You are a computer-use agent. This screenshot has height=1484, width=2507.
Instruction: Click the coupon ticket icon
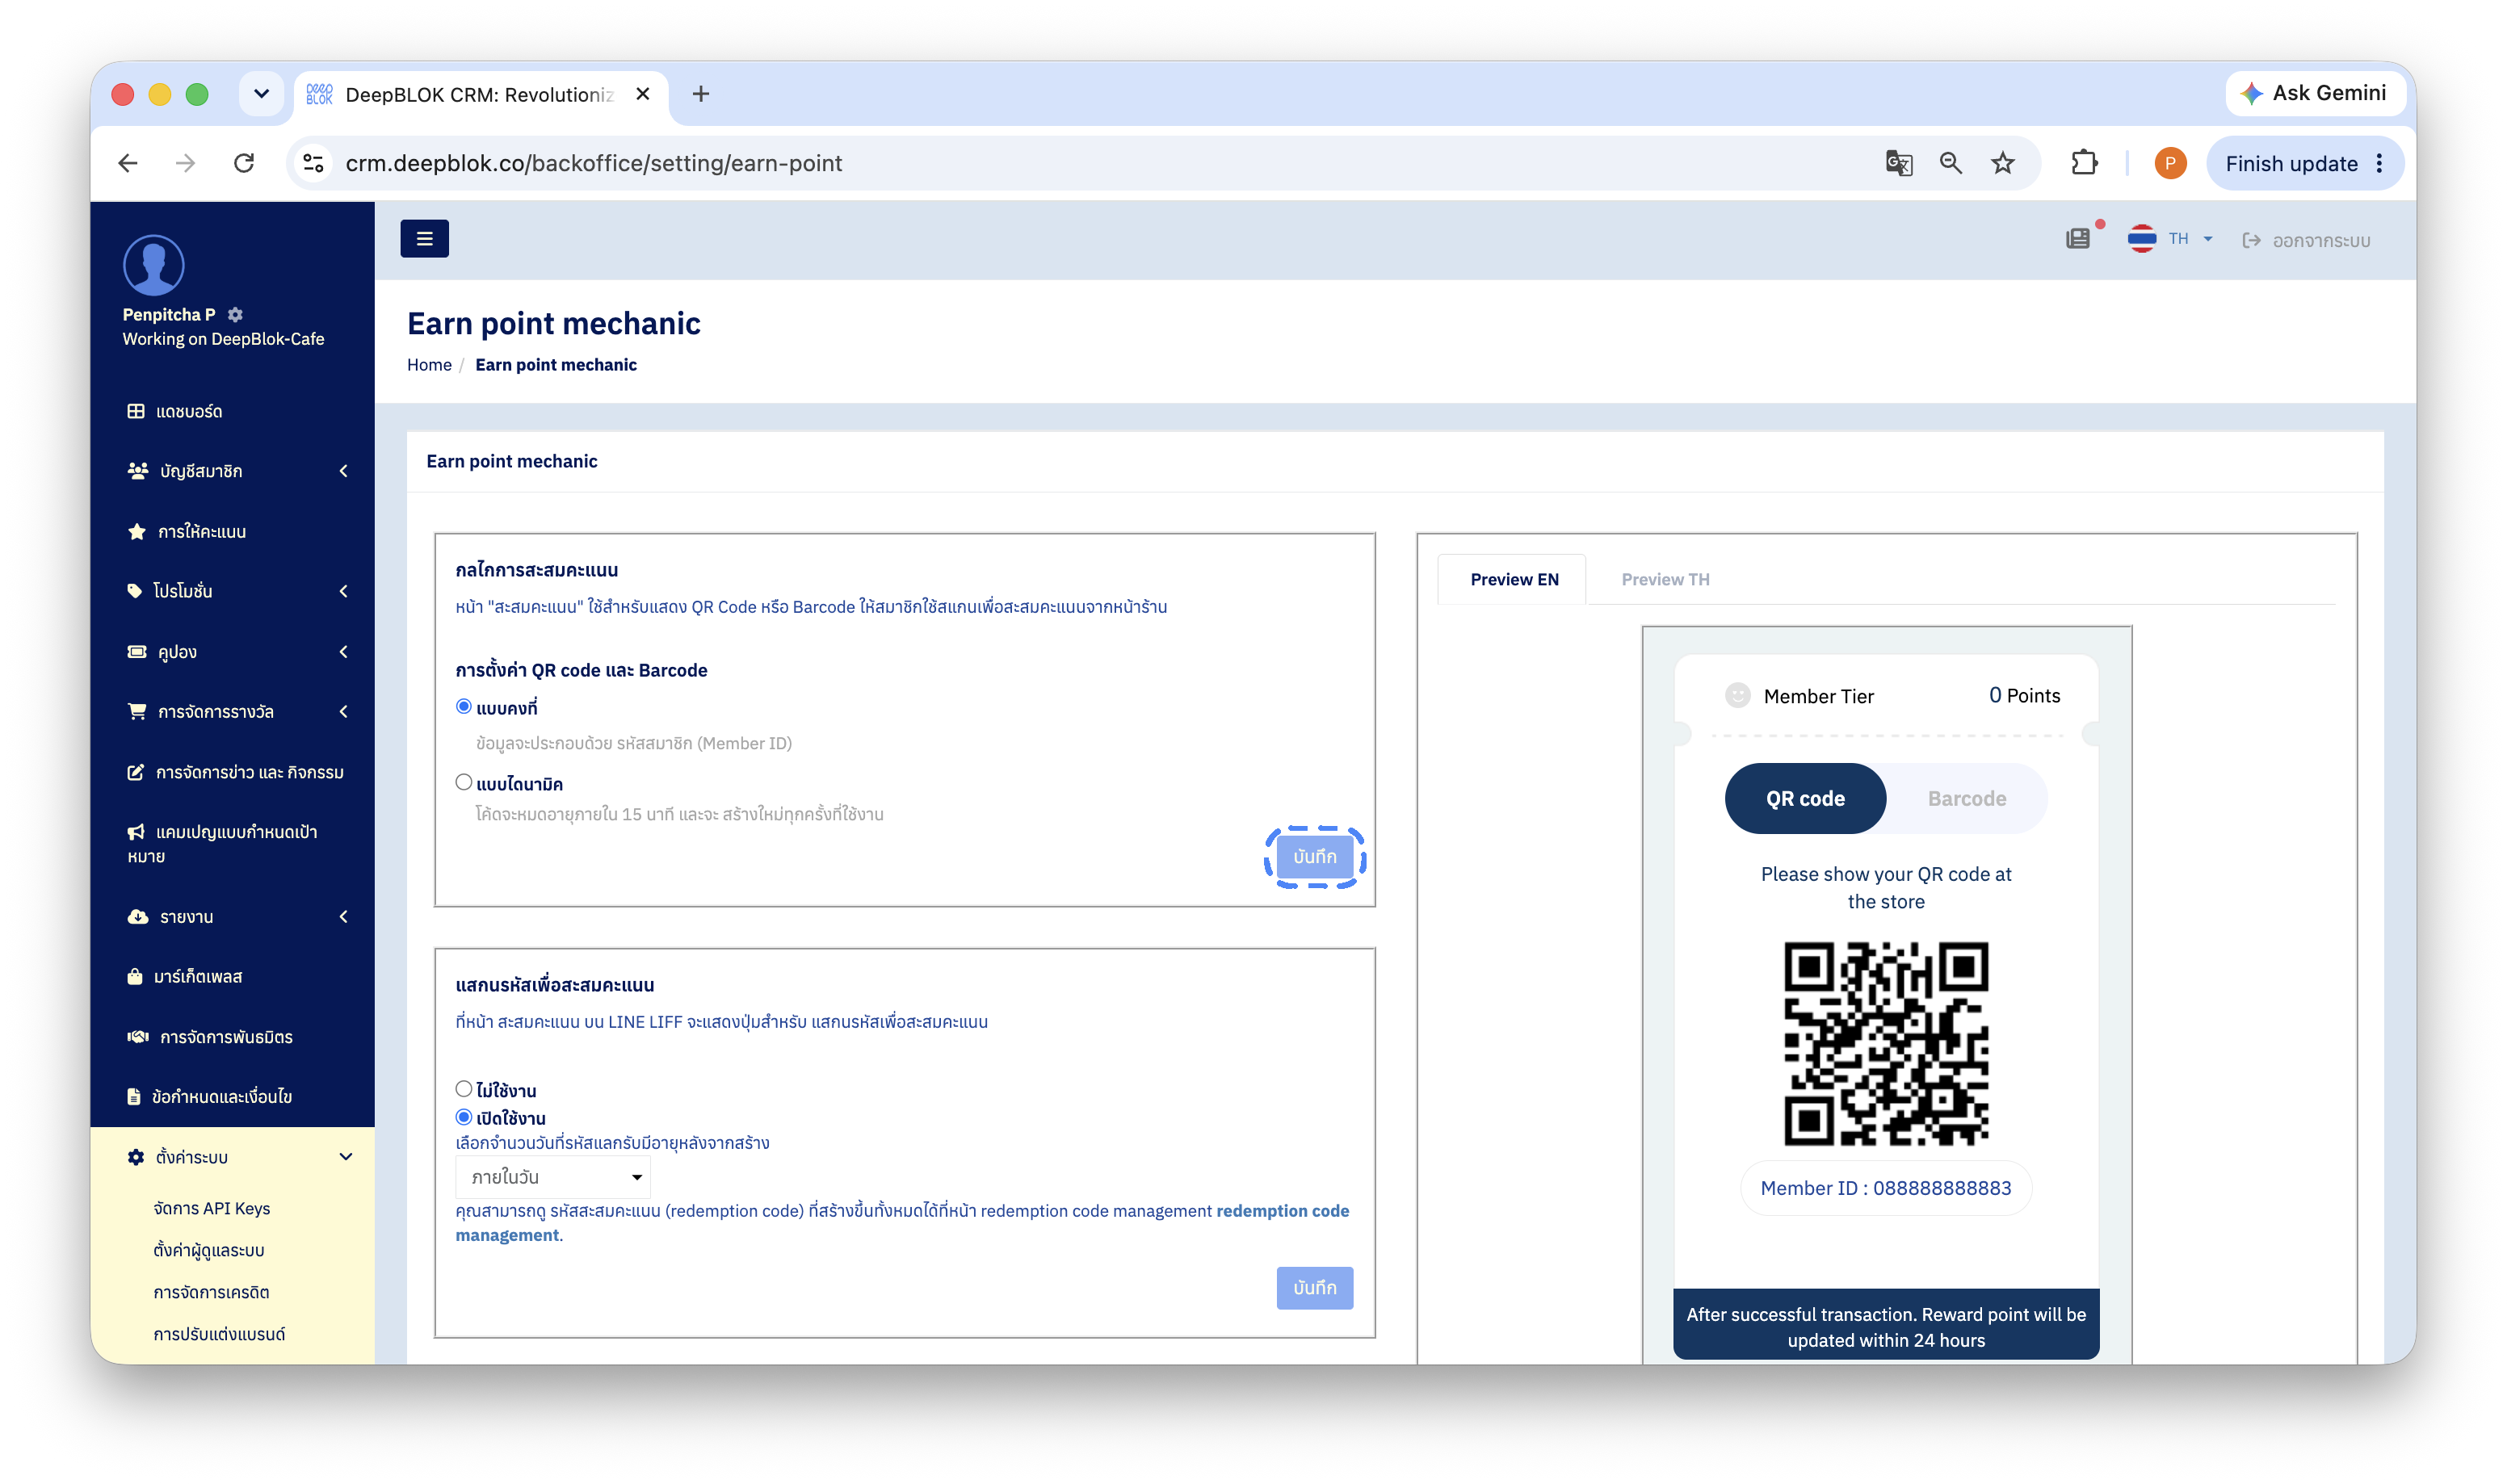pyautogui.click(x=137, y=651)
